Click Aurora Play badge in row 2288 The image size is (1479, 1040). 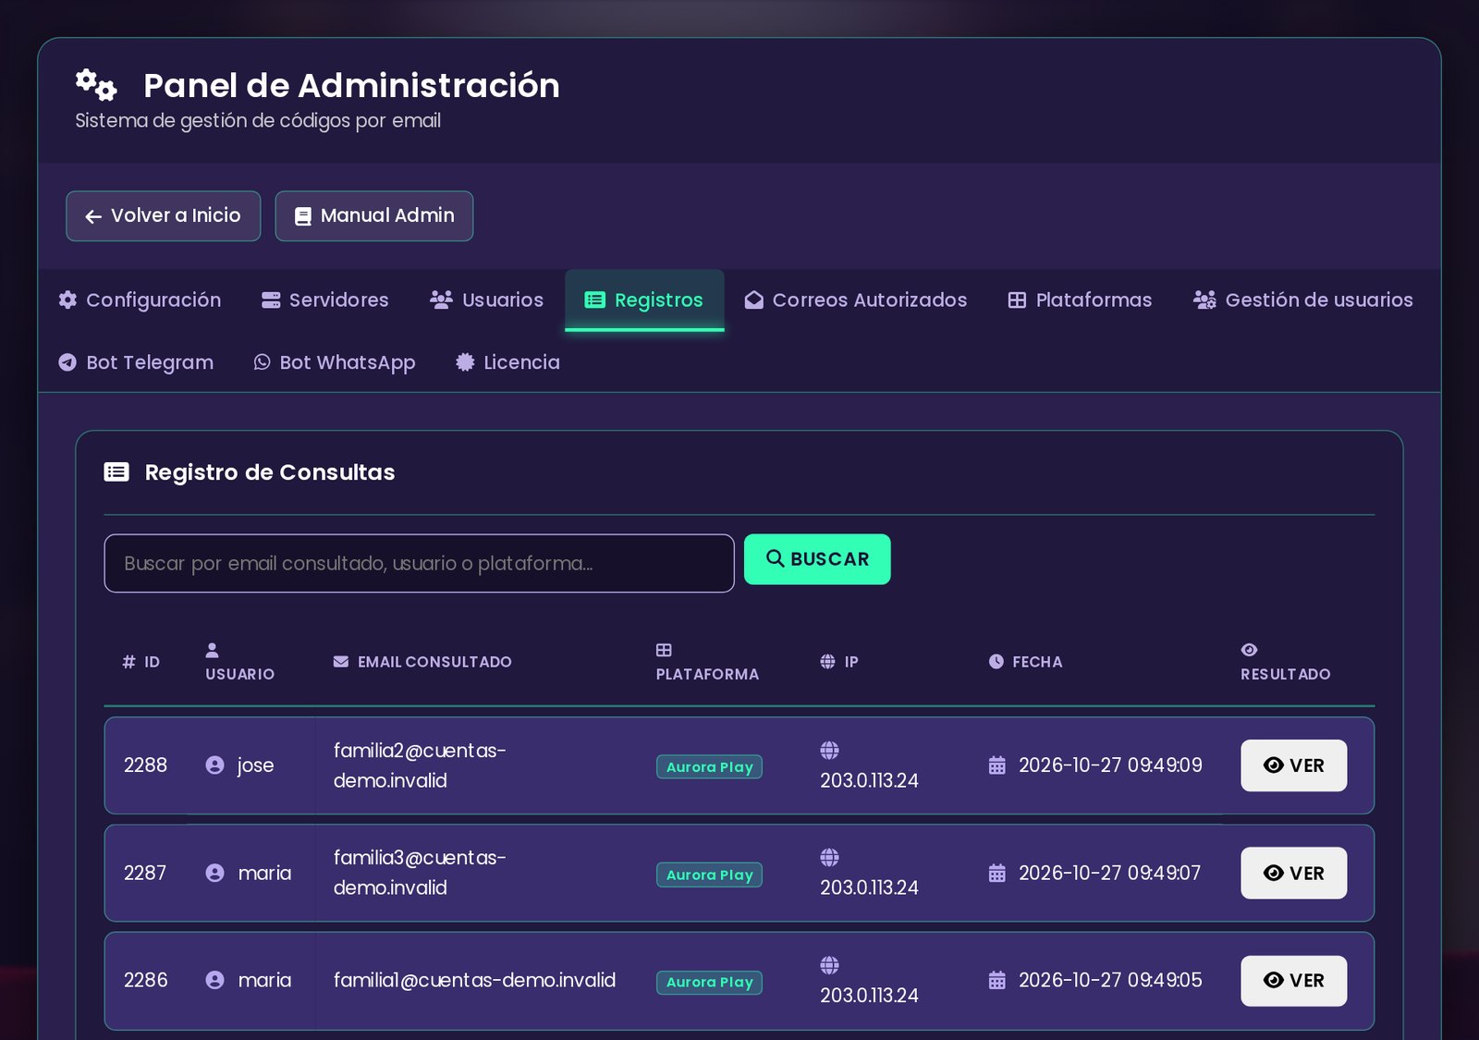coord(709,767)
